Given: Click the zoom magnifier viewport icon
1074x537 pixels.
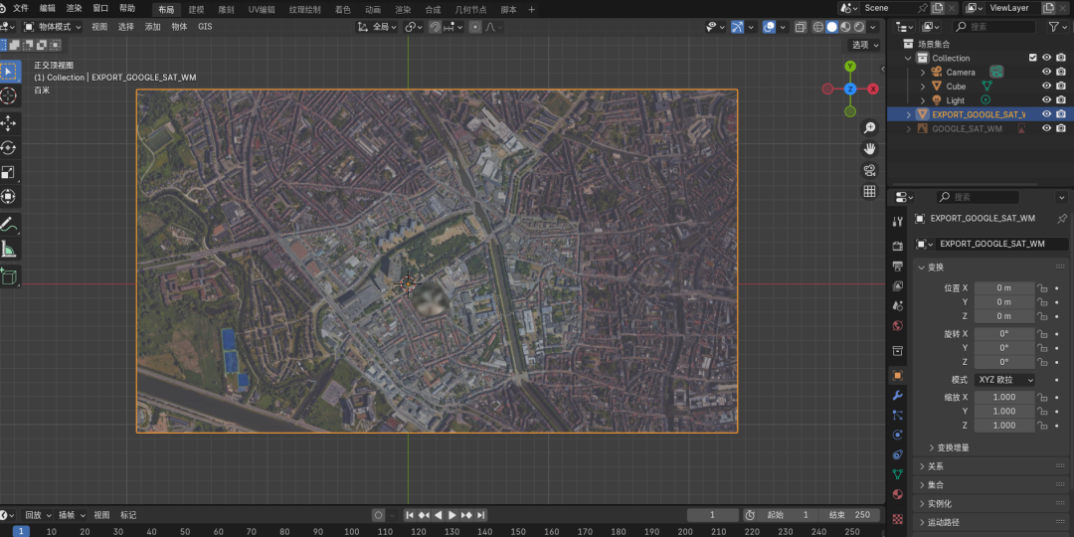Looking at the screenshot, I should click(869, 128).
